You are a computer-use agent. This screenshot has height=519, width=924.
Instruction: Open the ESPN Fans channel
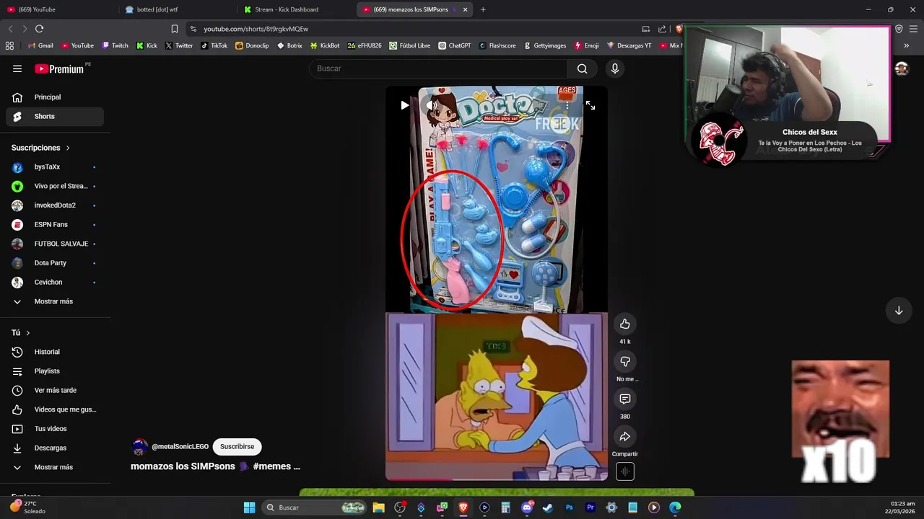55,225
